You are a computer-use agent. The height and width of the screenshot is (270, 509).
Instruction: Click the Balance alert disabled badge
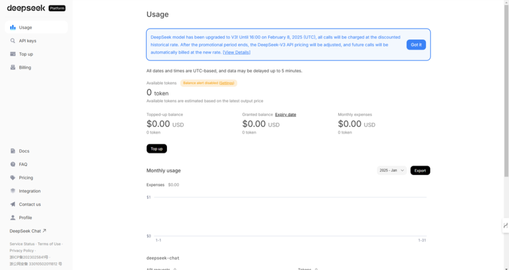click(x=209, y=83)
